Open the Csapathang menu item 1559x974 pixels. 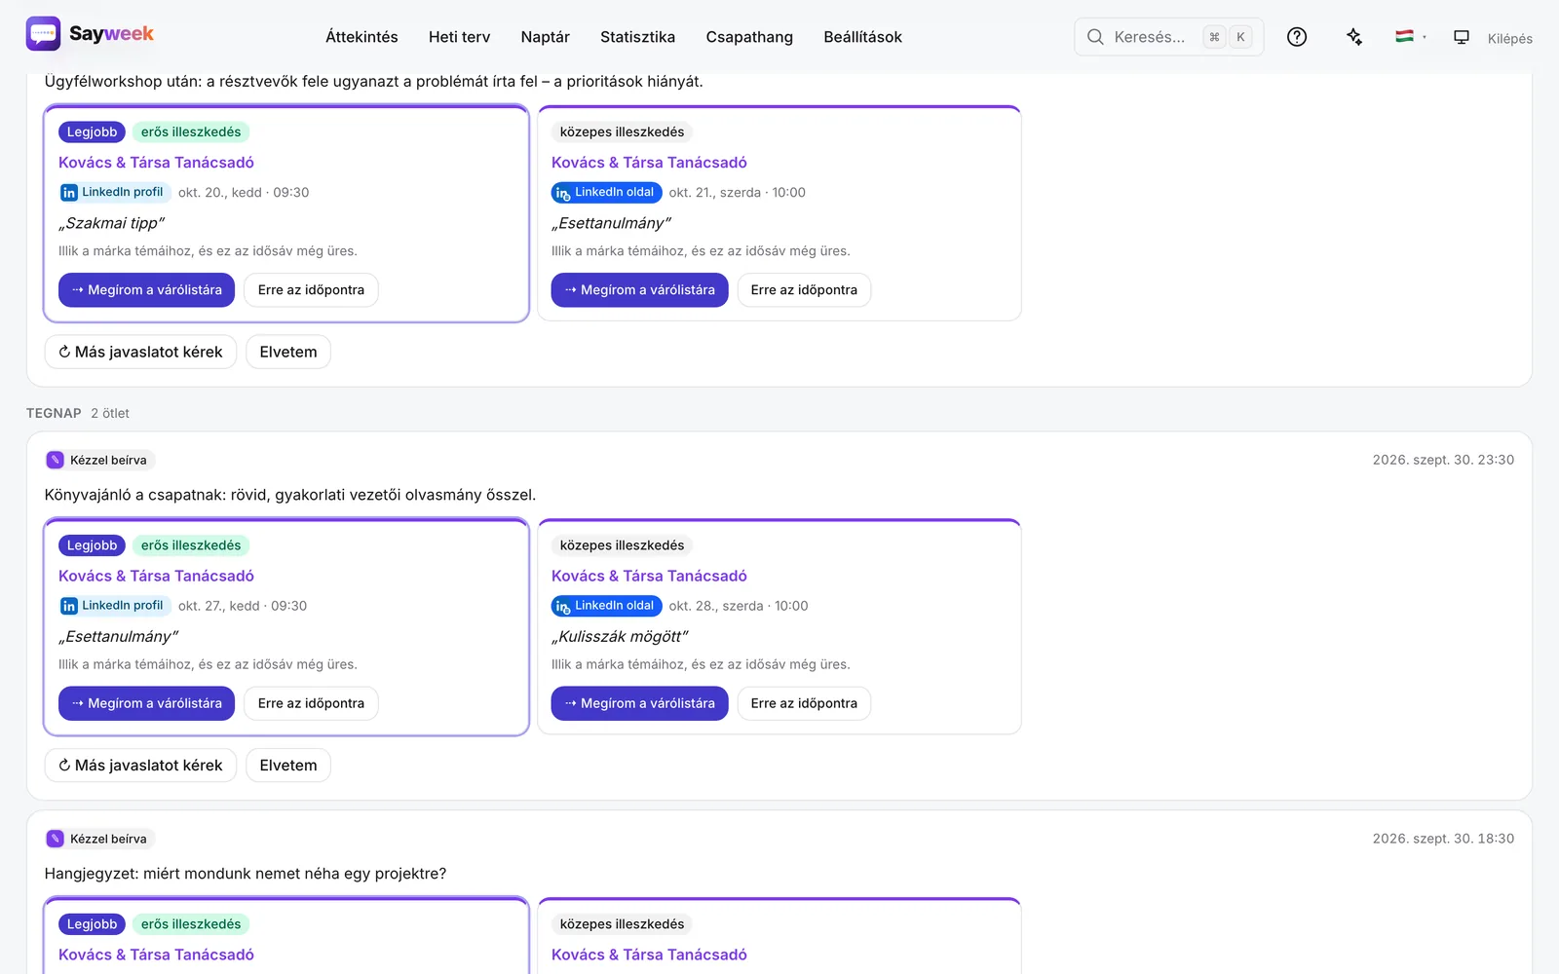tap(749, 37)
